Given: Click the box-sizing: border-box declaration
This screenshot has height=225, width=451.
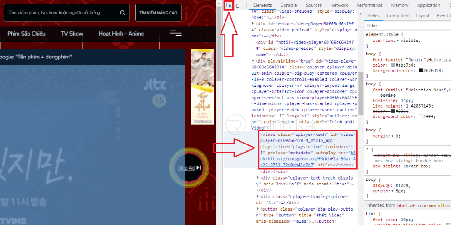Looking at the screenshot, I should click(x=402, y=166).
